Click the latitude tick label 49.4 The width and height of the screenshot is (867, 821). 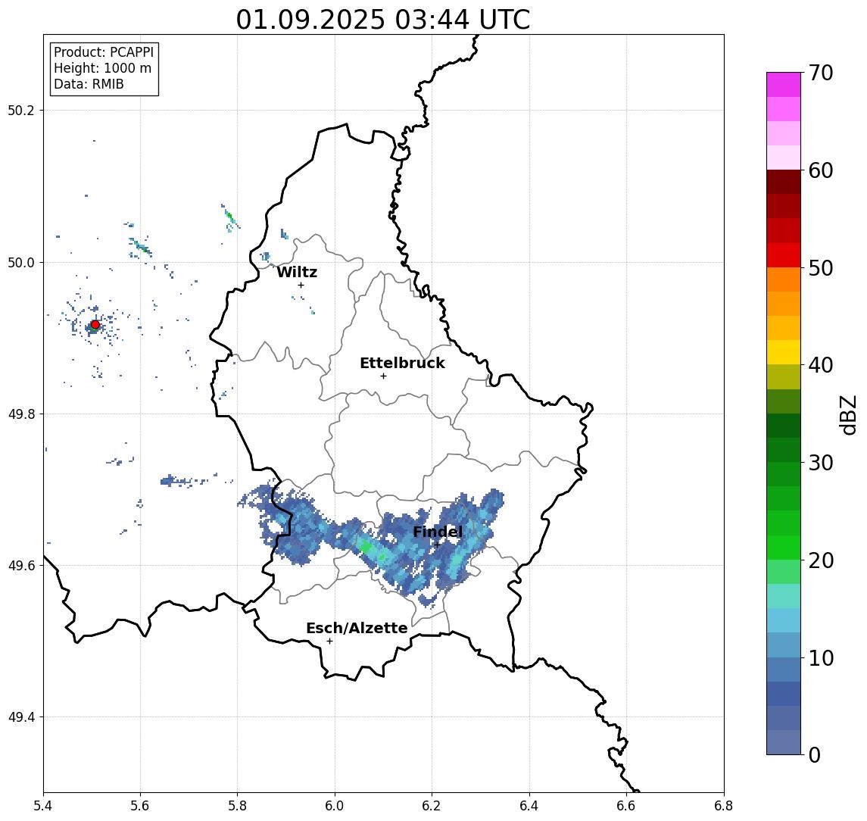tap(21, 717)
